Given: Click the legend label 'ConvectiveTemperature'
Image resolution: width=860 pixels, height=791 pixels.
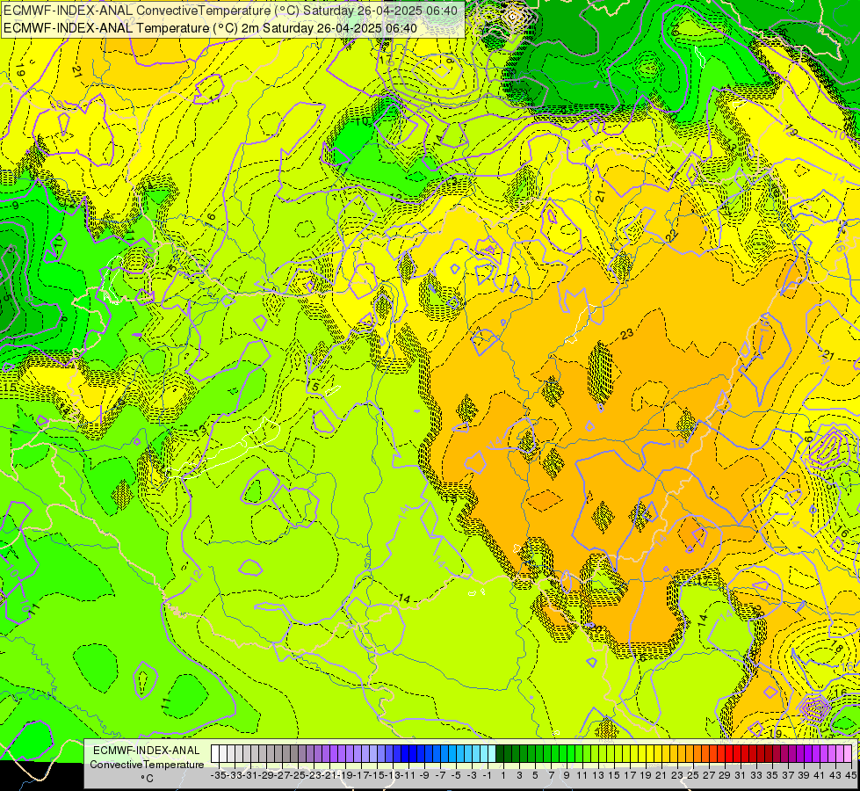Looking at the screenshot, I should coord(147,764).
